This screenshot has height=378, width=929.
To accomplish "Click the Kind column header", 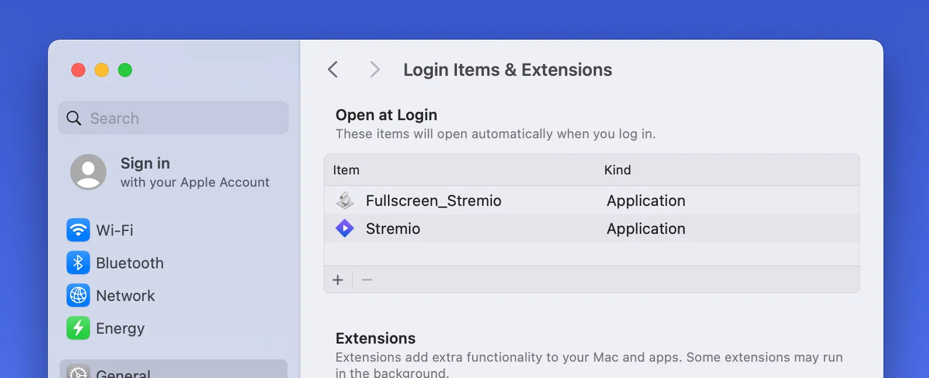I will (618, 170).
